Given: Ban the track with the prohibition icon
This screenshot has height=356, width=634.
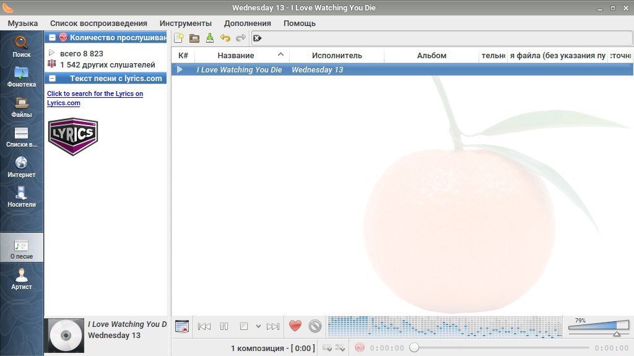Looking at the screenshot, I should point(315,326).
